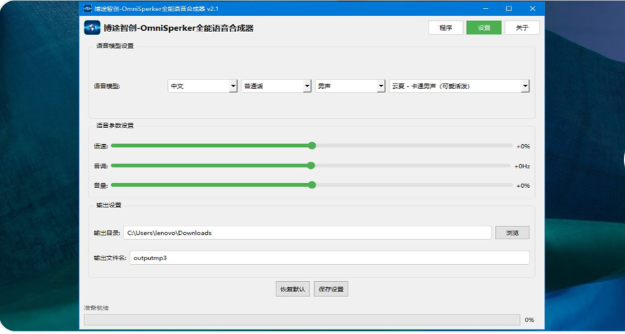Expand the 普通话 dialect dropdown

click(x=276, y=86)
